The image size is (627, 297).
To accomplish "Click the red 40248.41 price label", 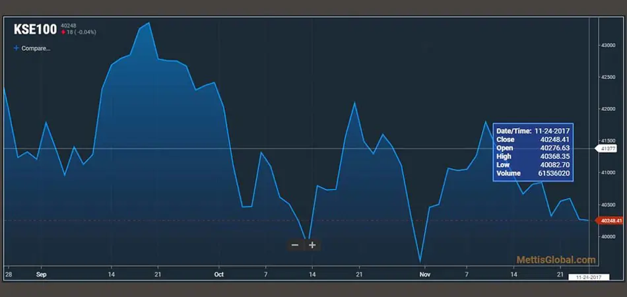I will click(610, 220).
